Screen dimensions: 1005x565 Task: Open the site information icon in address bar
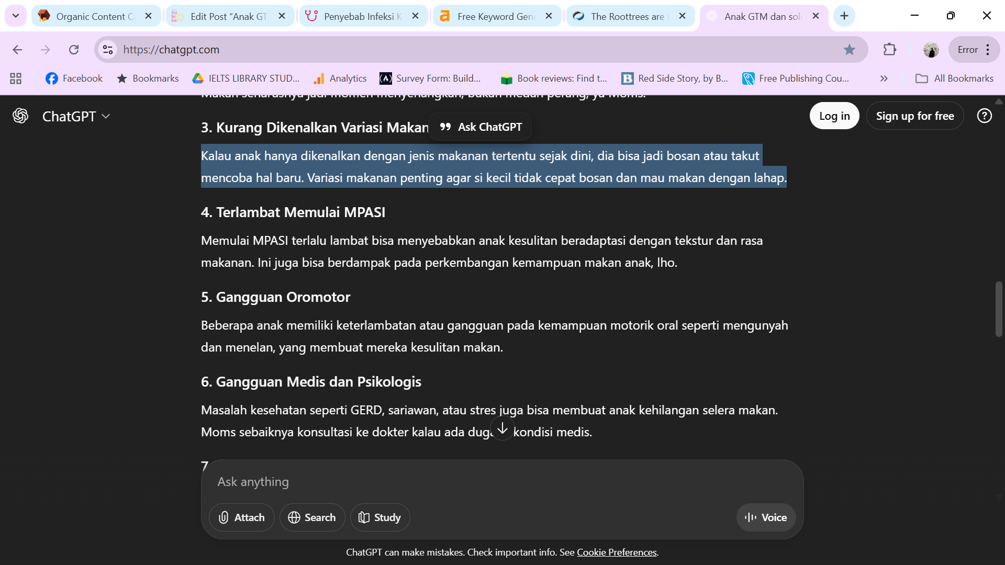click(x=108, y=50)
